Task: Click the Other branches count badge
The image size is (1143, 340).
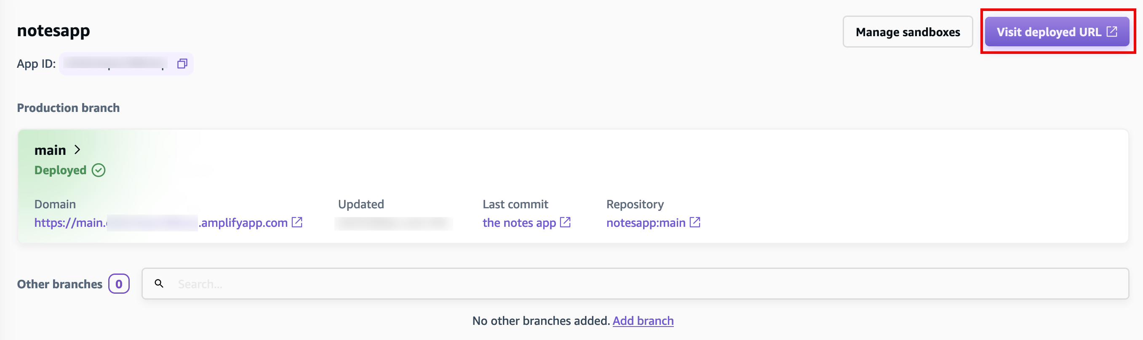Action: 119,284
